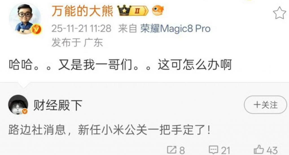289x155 pixels.
Task: Tap the orange fish badge icon
Action: click(x=158, y=10)
